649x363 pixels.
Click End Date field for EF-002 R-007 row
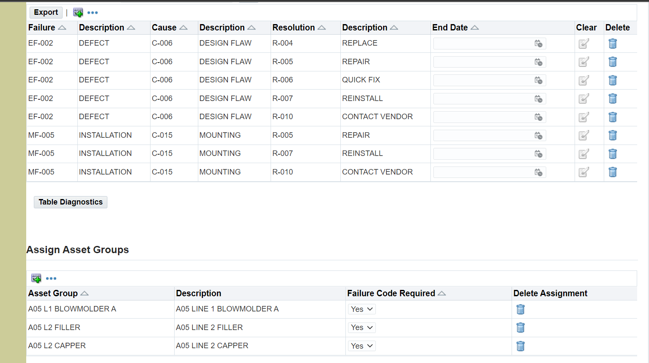(490, 99)
